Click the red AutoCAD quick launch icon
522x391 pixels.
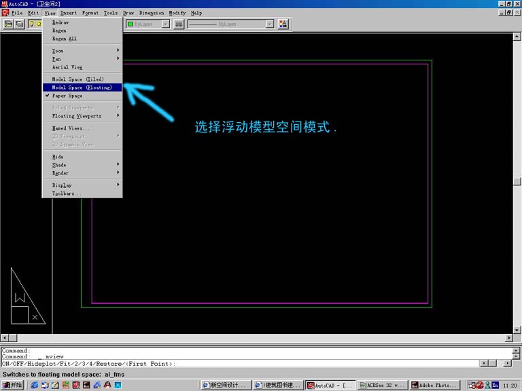pyautogui.click(x=76, y=385)
